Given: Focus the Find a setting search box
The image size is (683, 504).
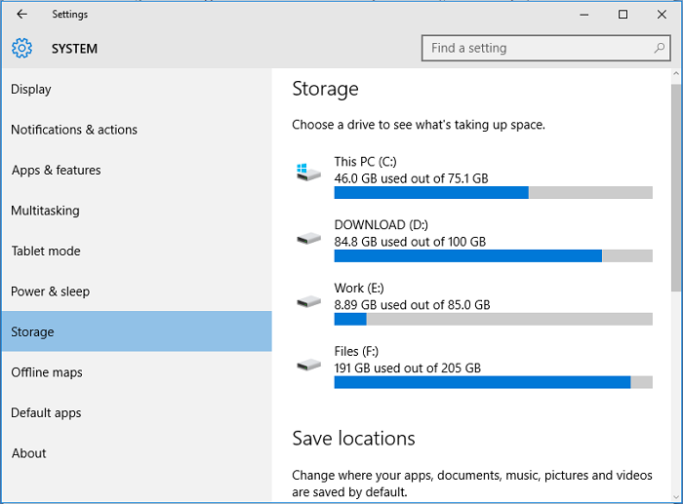Looking at the screenshot, I should [537, 48].
